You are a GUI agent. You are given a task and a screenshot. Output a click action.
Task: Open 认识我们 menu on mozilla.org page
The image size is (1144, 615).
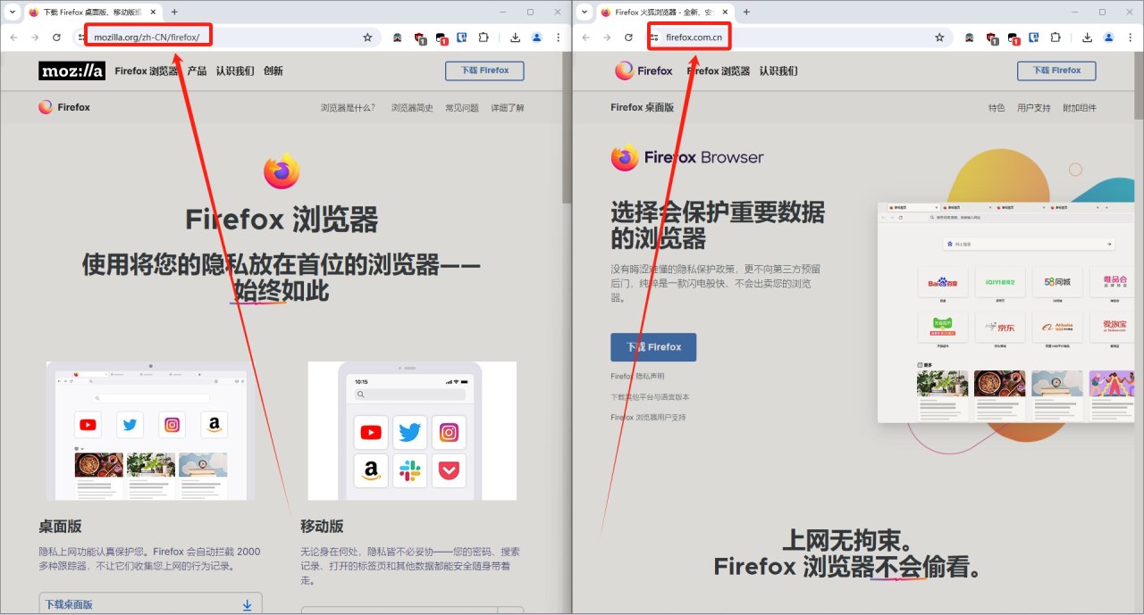pos(235,71)
